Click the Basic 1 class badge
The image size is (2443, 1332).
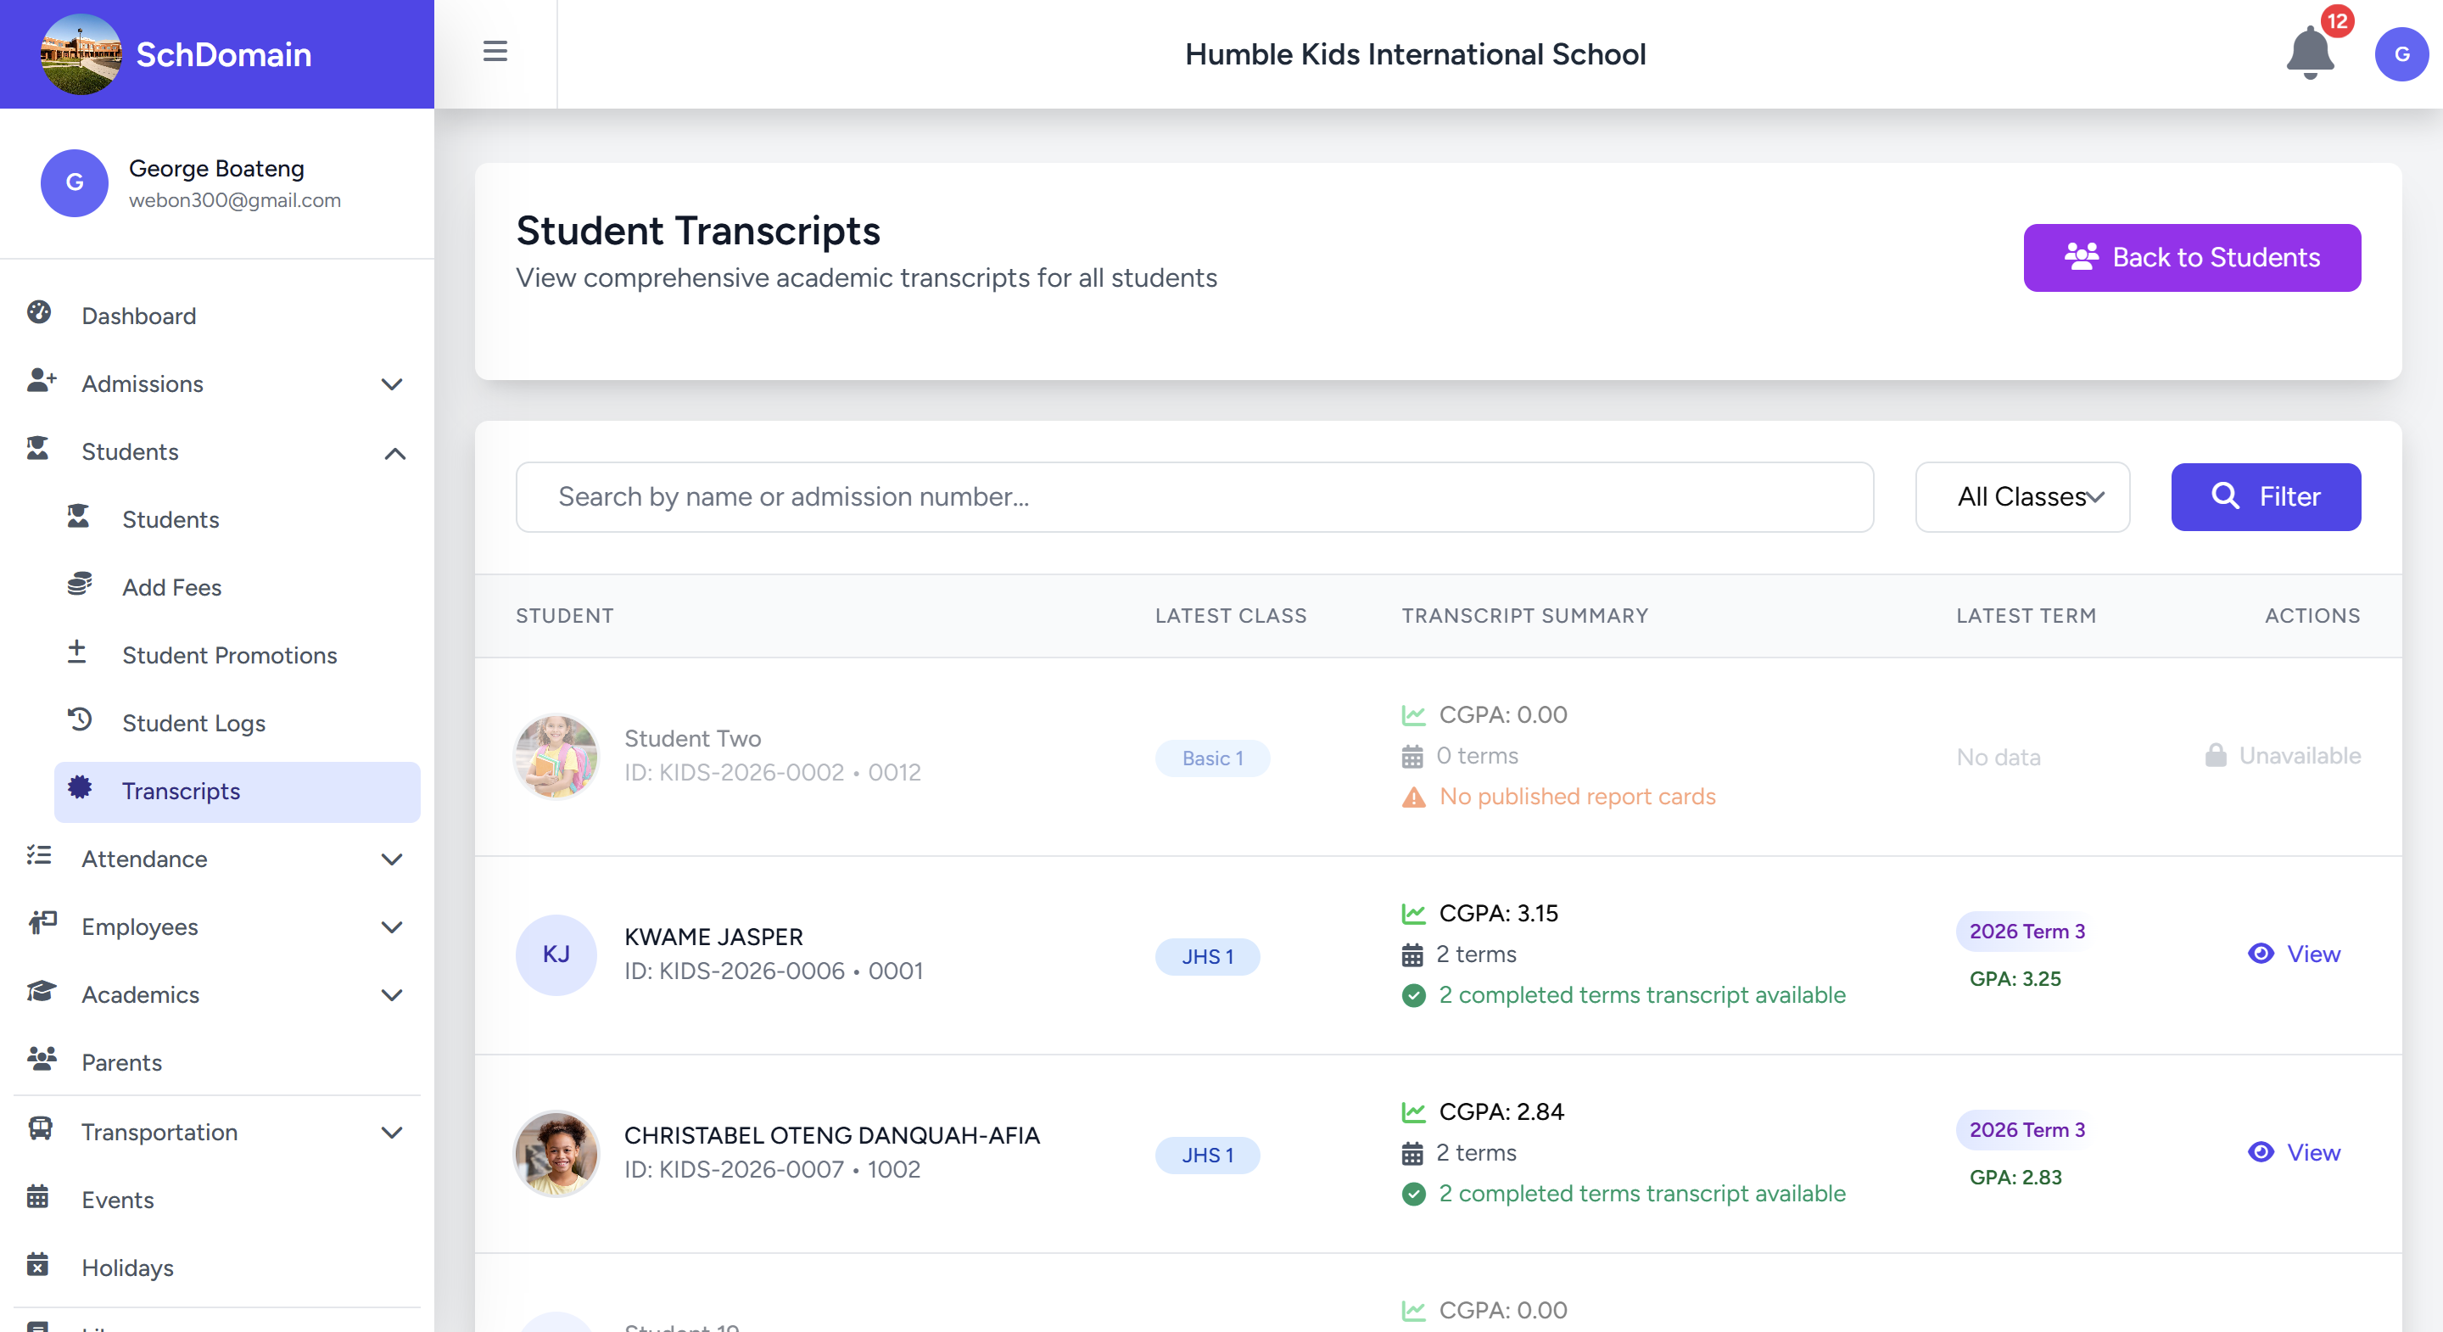click(x=1212, y=758)
